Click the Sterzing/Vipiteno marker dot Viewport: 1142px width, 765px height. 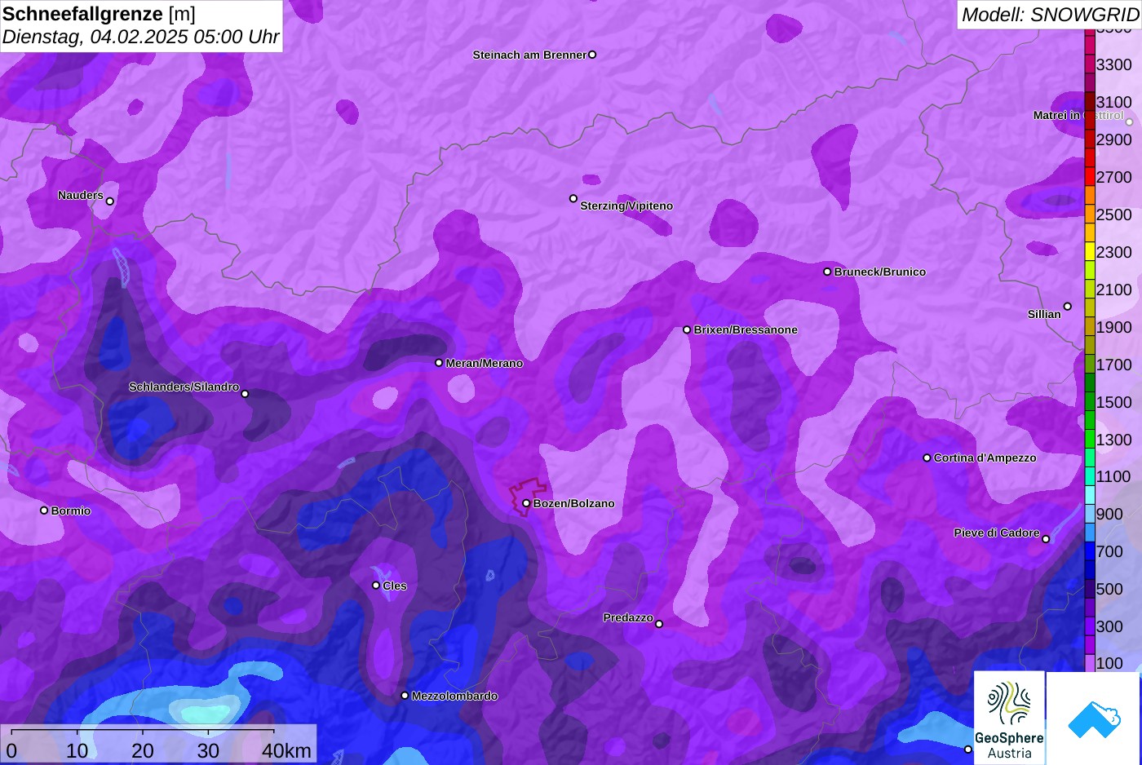pyautogui.click(x=573, y=198)
